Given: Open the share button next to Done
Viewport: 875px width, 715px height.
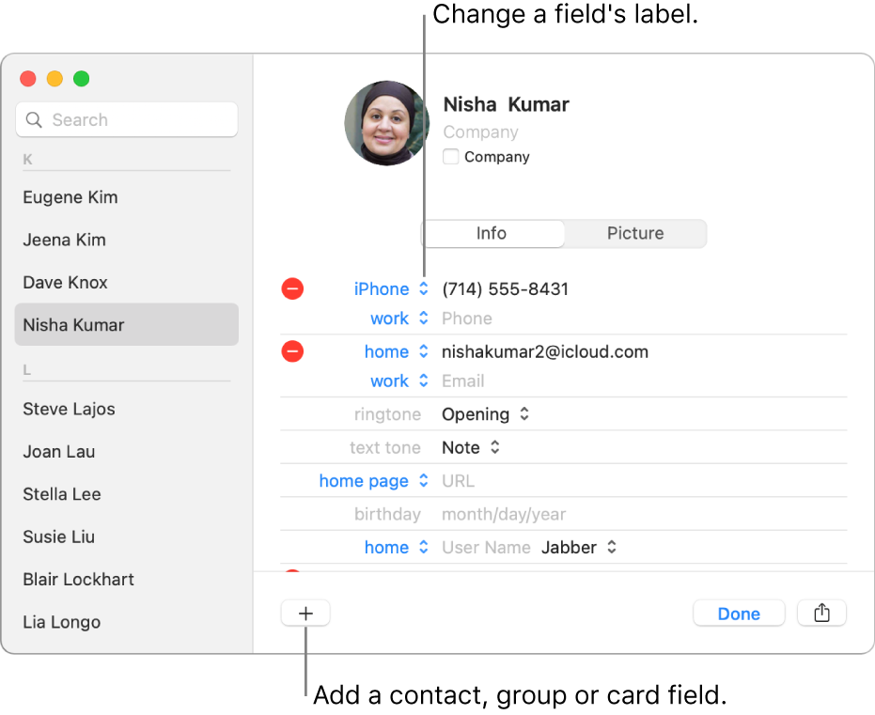Looking at the screenshot, I should (x=821, y=613).
